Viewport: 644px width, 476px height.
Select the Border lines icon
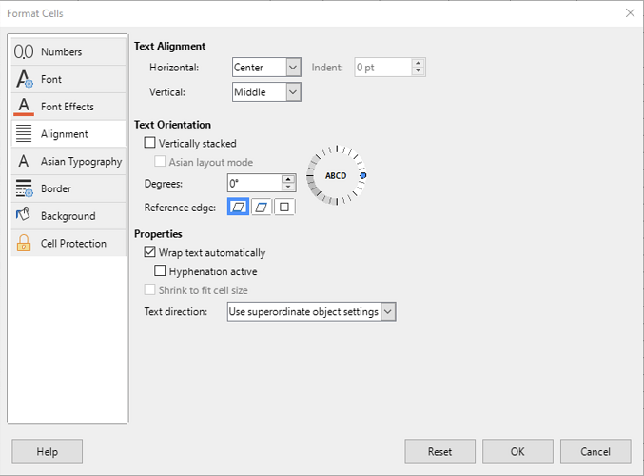[24, 188]
